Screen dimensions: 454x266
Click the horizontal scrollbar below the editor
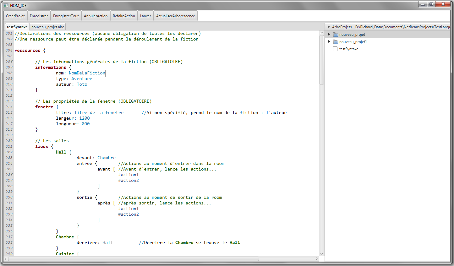point(132,258)
